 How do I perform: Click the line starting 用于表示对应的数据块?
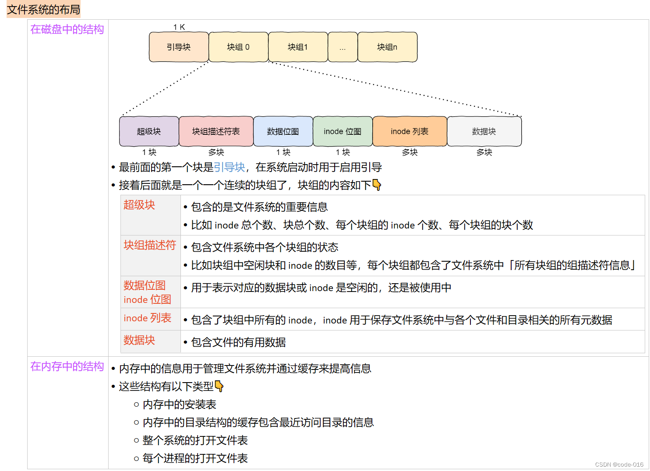tap(321, 288)
